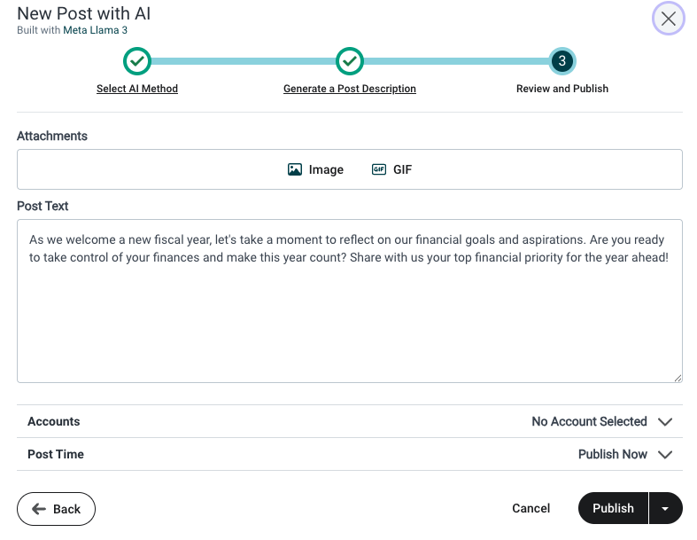Open the Publish Now time selector

612,455
